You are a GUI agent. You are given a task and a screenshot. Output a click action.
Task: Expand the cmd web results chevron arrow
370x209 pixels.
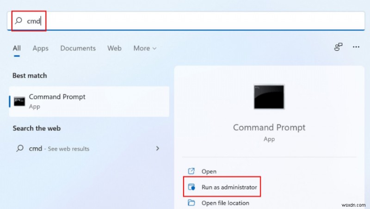158,148
